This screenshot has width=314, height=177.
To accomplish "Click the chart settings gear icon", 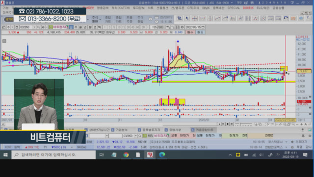I will click(x=182, y=27).
